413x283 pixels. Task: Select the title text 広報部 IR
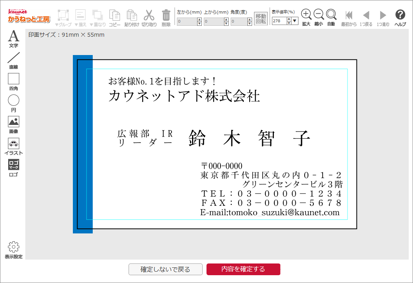point(145,133)
